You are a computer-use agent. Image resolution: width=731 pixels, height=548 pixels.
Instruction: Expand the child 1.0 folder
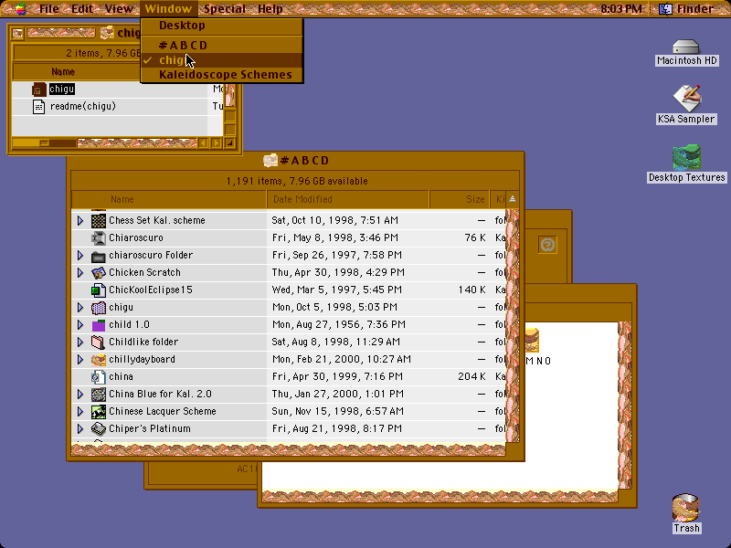(x=80, y=325)
